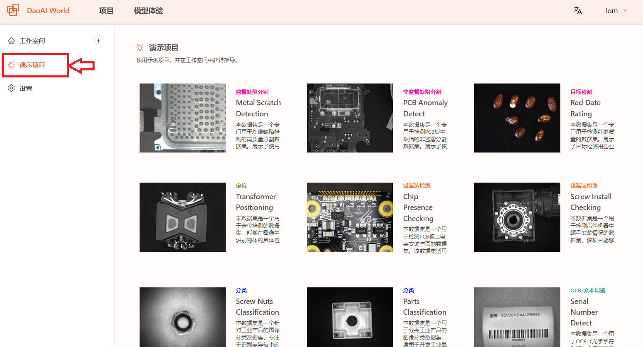This screenshot has width=643, height=347.
Task: Click the 定位 tag label
Action: pos(241,186)
